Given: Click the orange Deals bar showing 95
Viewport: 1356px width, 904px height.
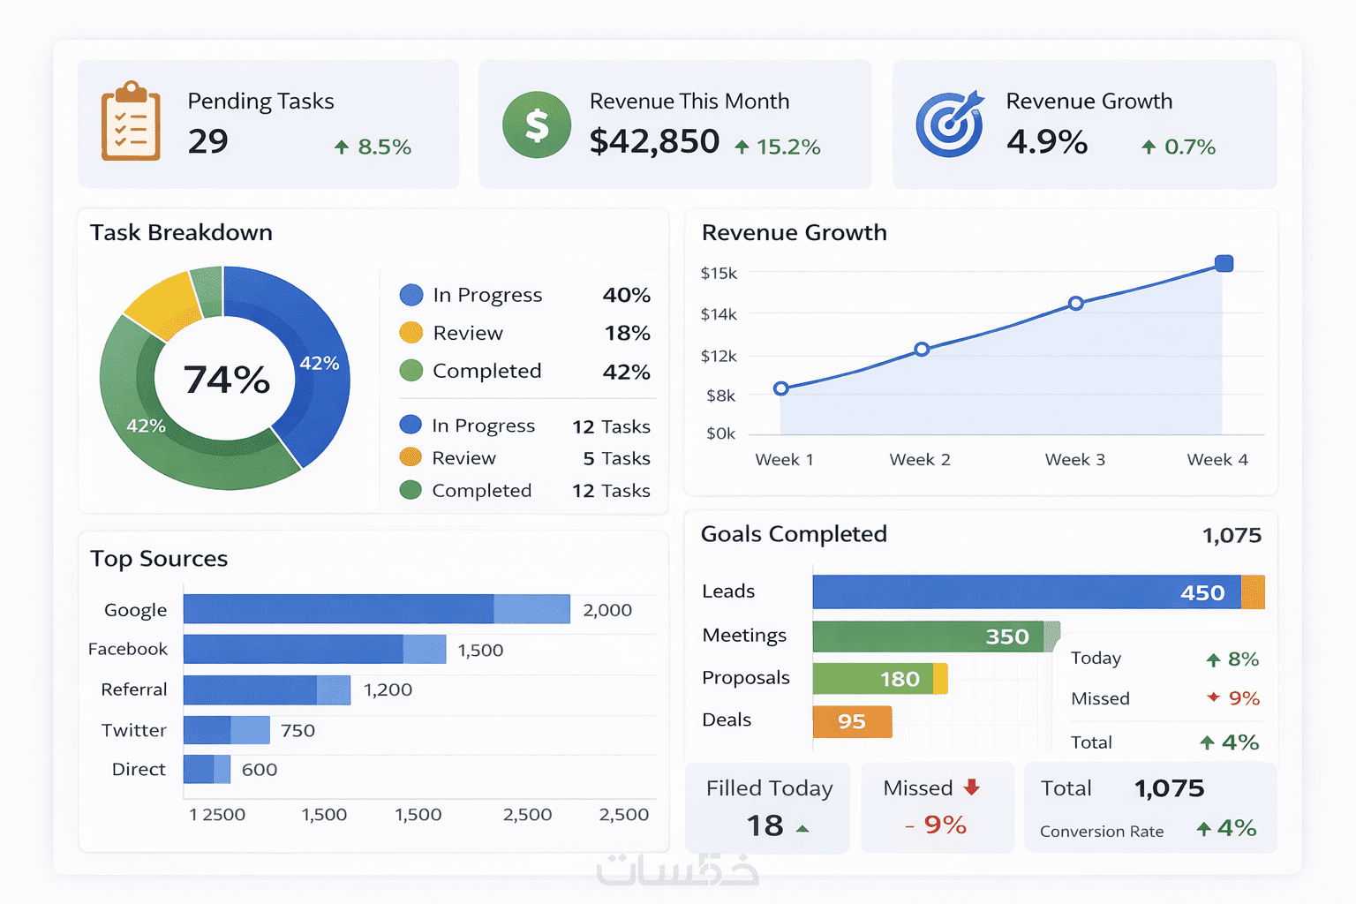Looking at the screenshot, I should coord(853,721).
